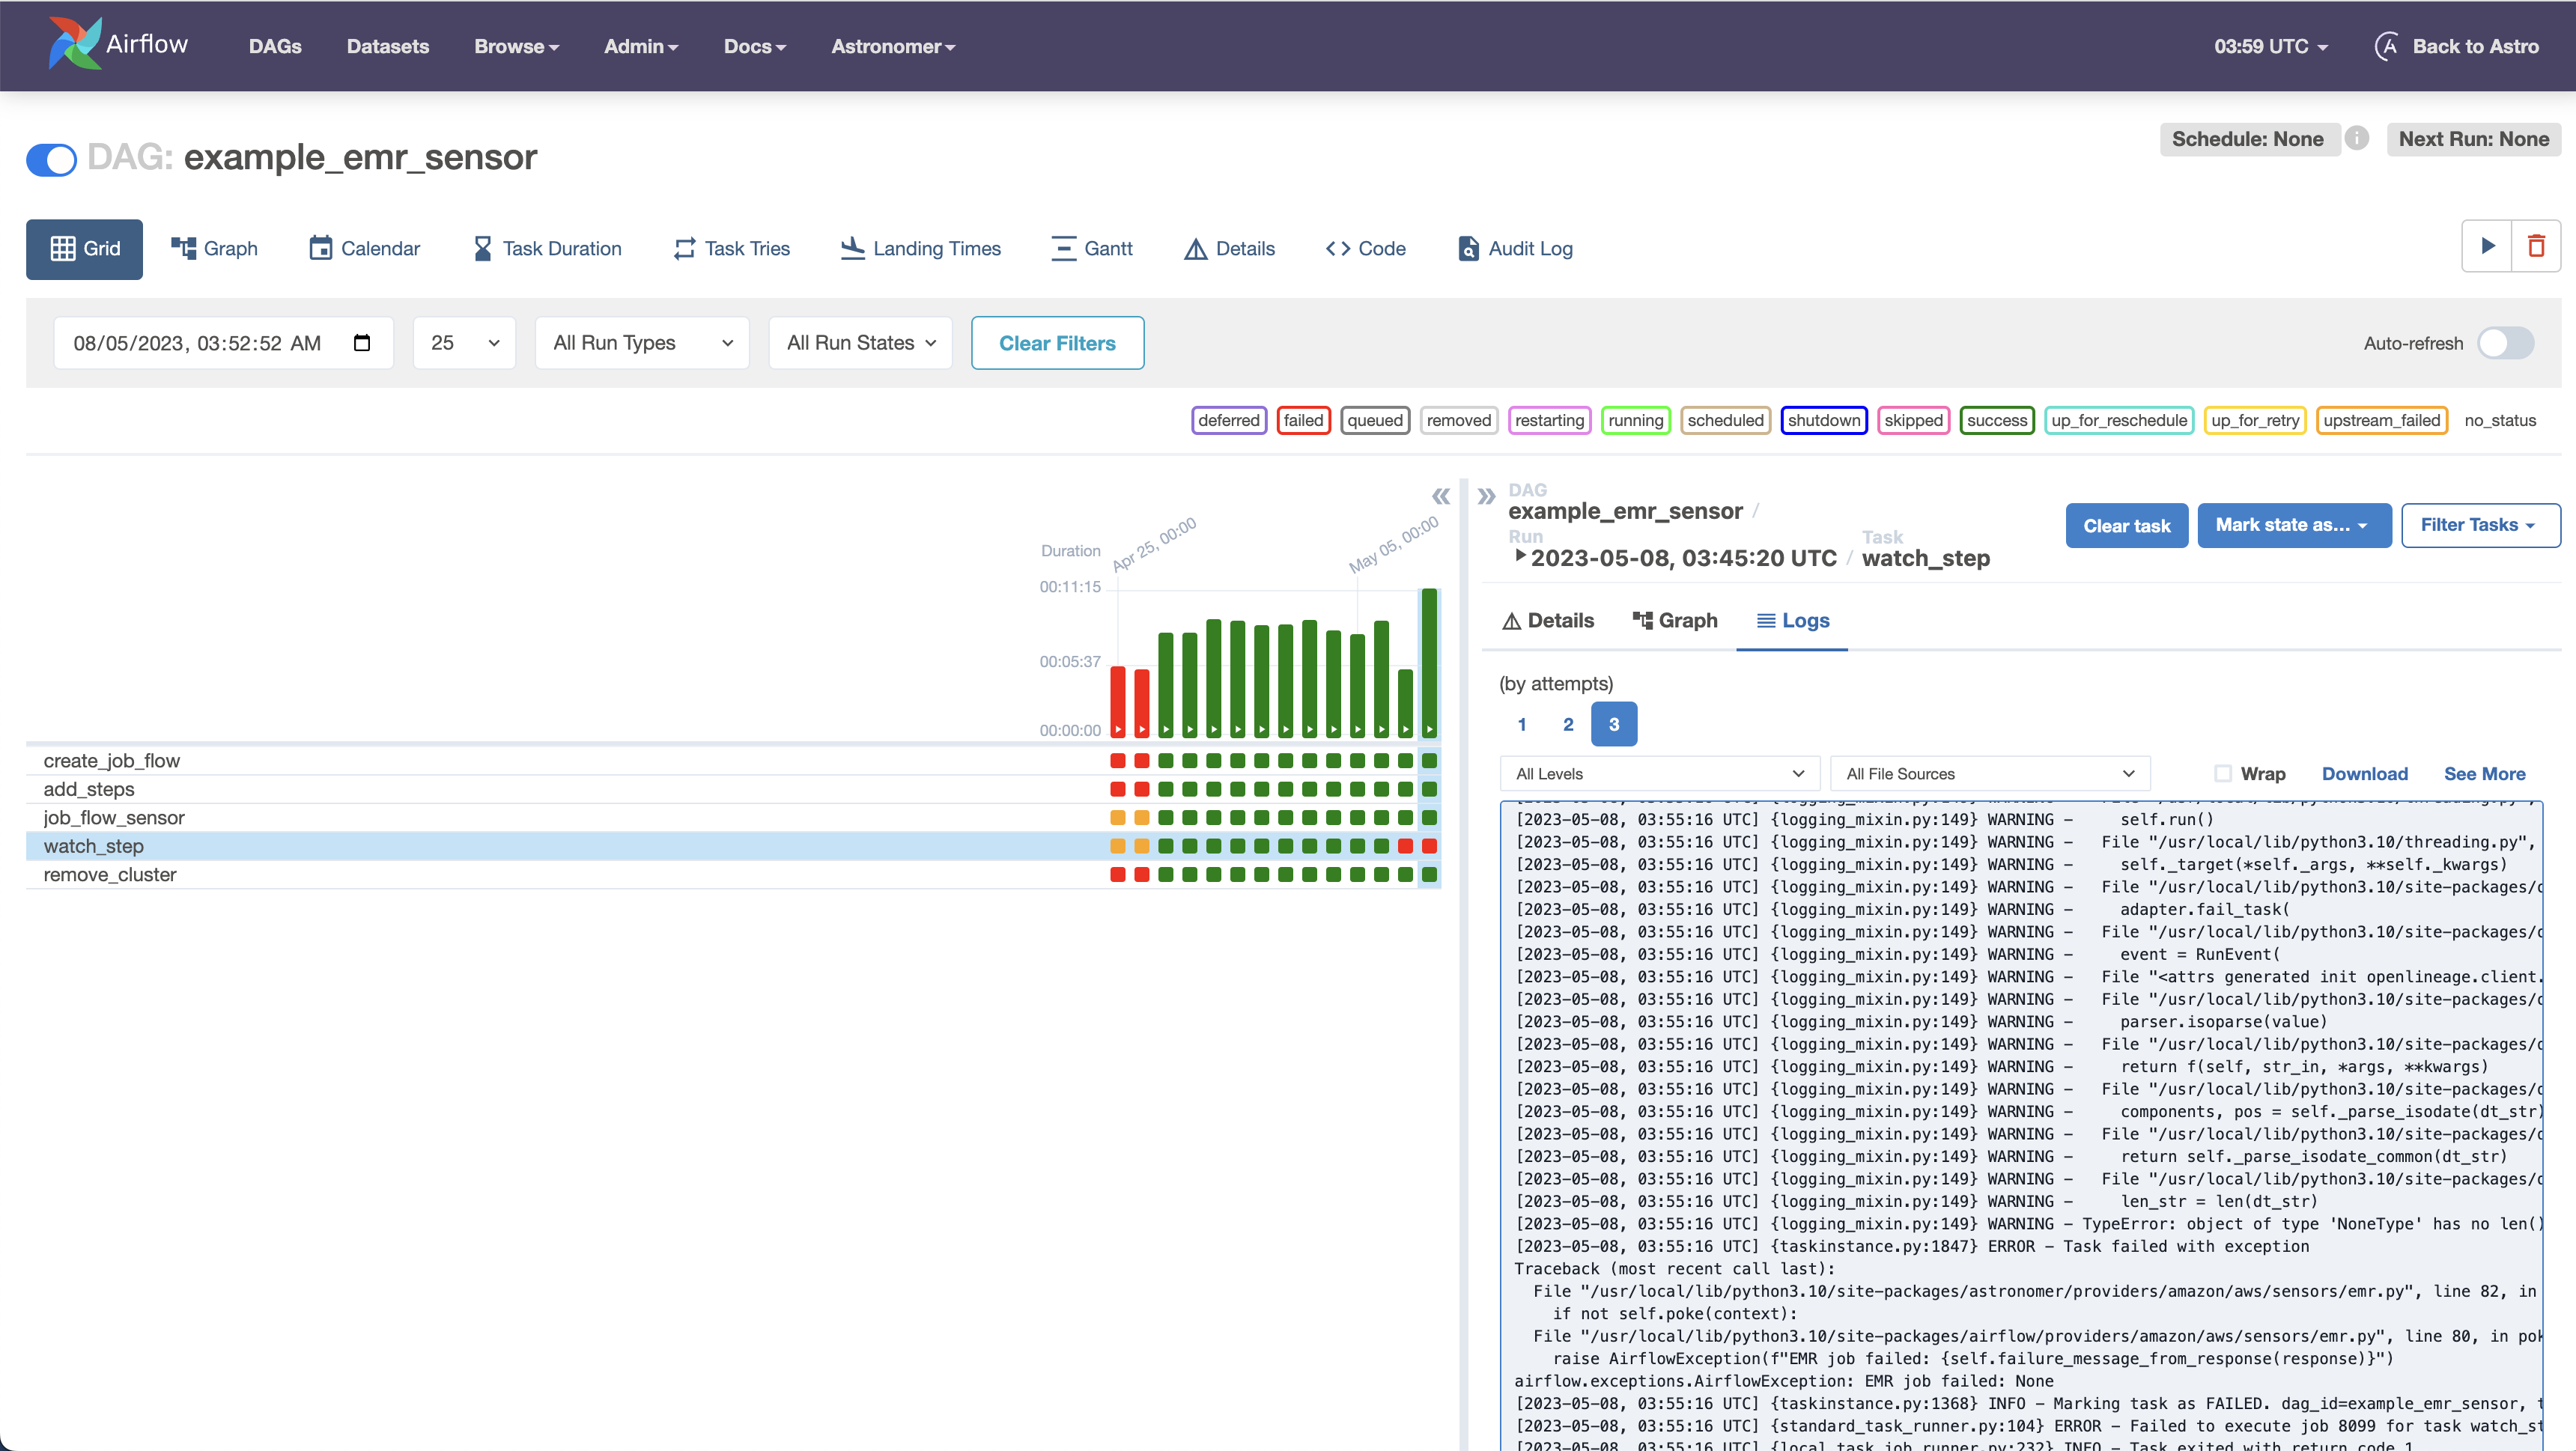Trigger the DAG with the play button
The height and width of the screenshot is (1451, 2576).
point(2487,246)
